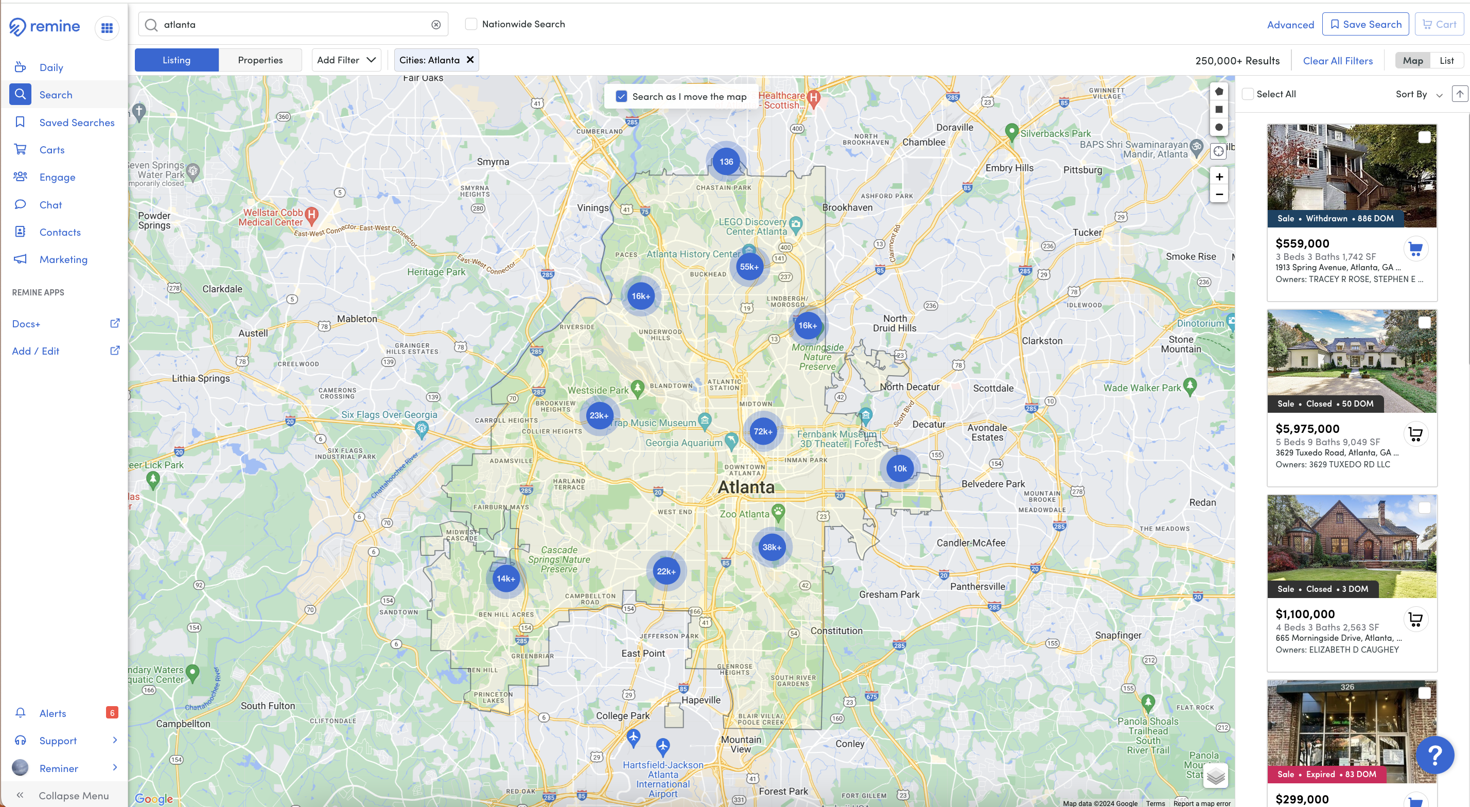Click the 72k+ map cluster
The width and height of the screenshot is (1470, 807).
(x=763, y=431)
